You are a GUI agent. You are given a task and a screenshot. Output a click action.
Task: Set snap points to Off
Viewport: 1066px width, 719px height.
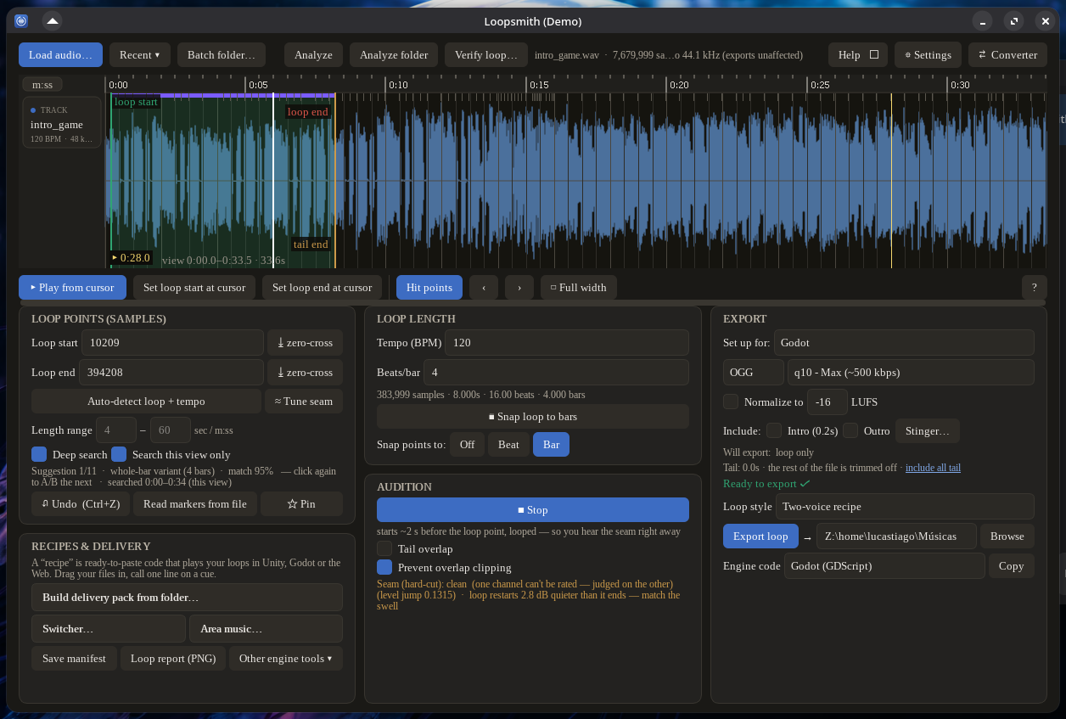click(467, 444)
